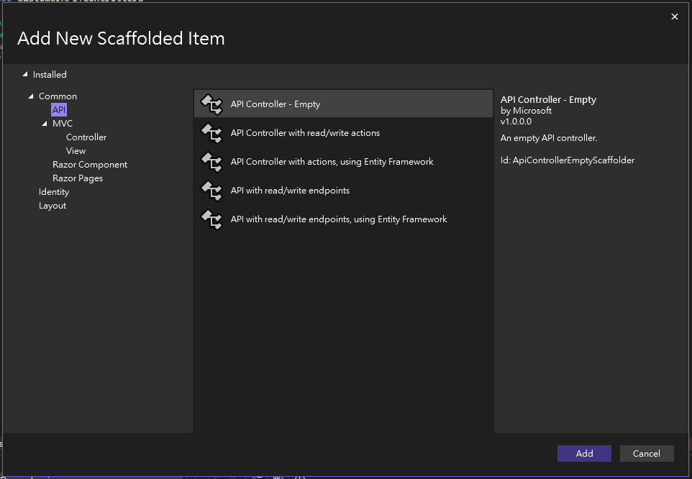Choose the Layout category

[x=53, y=206]
